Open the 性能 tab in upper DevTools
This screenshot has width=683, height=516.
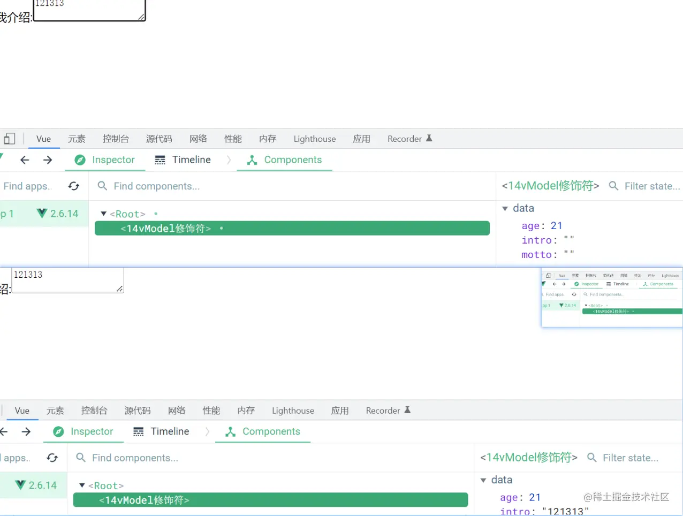[233, 139]
